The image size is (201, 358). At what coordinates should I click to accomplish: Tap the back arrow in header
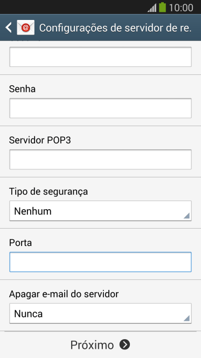coord(9,27)
